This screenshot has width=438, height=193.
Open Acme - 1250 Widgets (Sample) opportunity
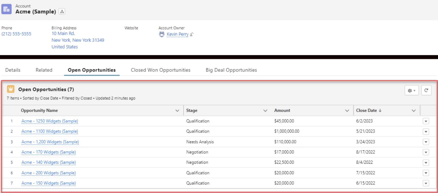click(x=50, y=121)
